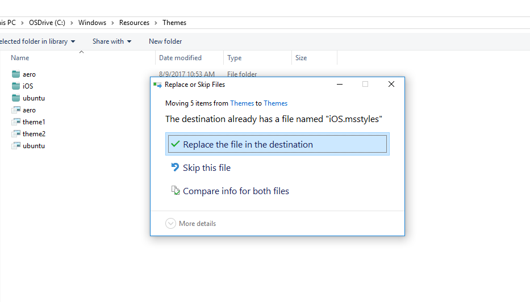Click New folder in the toolbar
The image size is (530, 302).
pyautogui.click(x=165, y=41)
